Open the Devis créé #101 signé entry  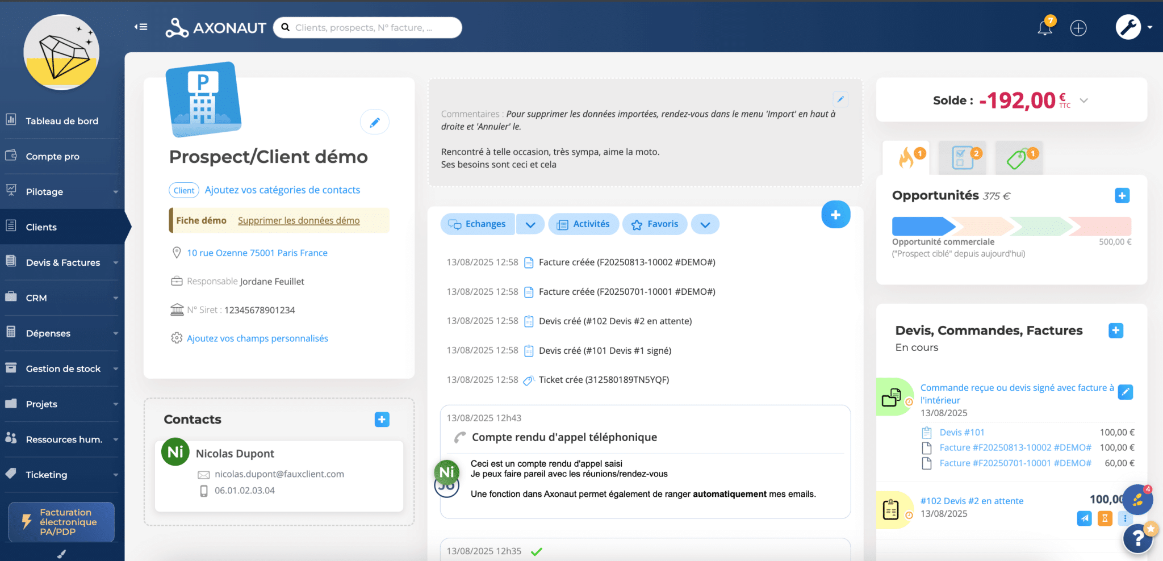605,350
